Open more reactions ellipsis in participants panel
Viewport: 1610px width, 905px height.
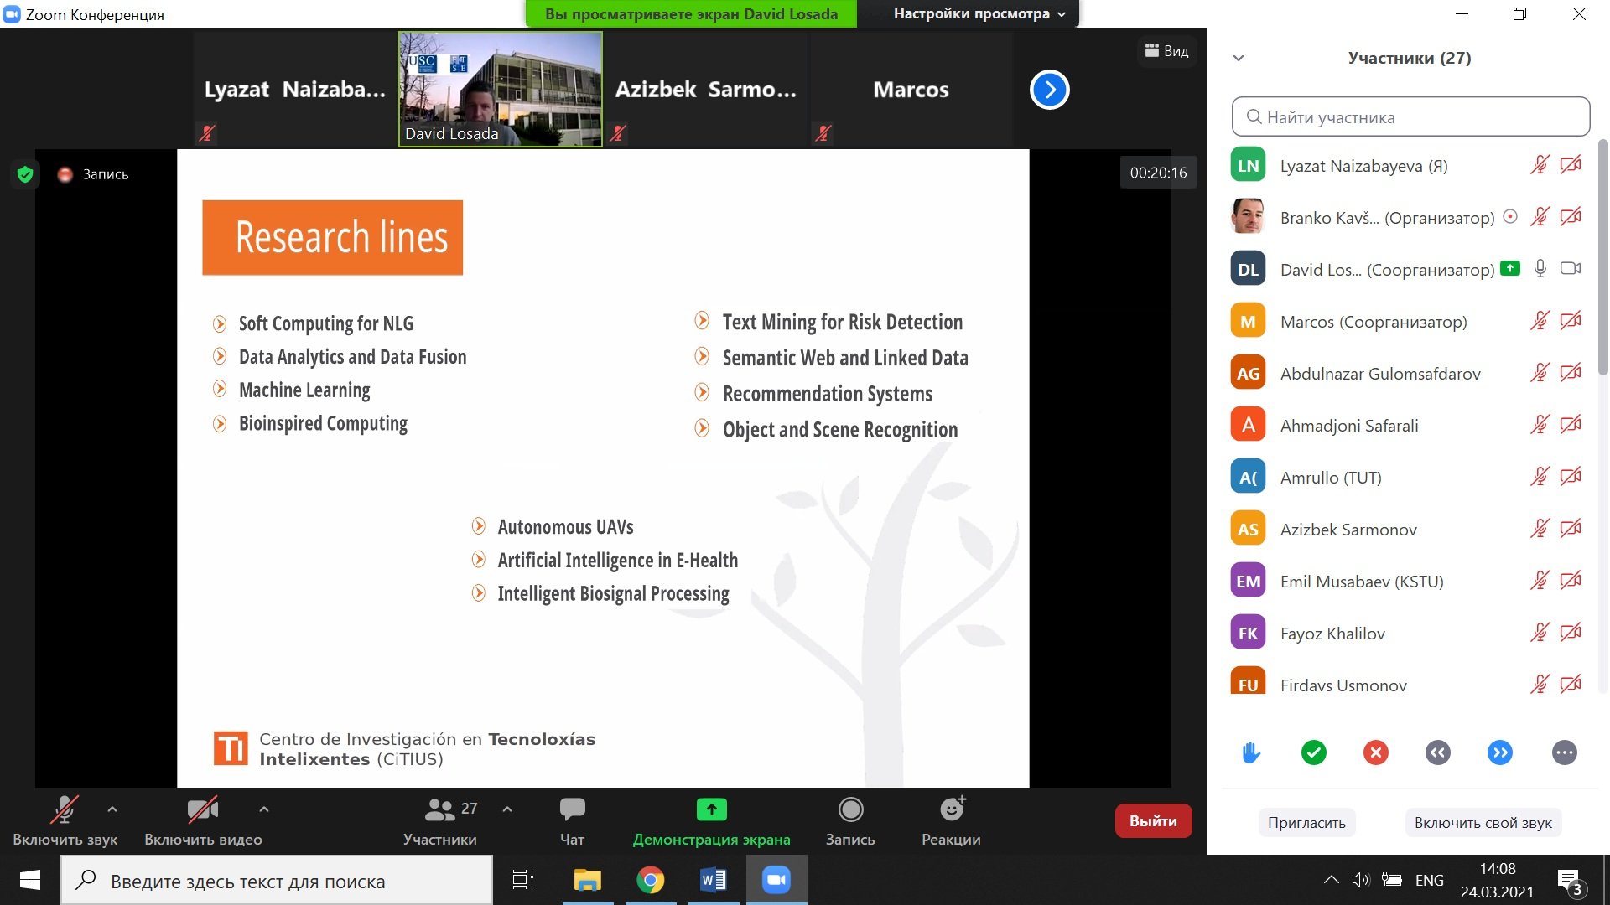point(1565,752)
